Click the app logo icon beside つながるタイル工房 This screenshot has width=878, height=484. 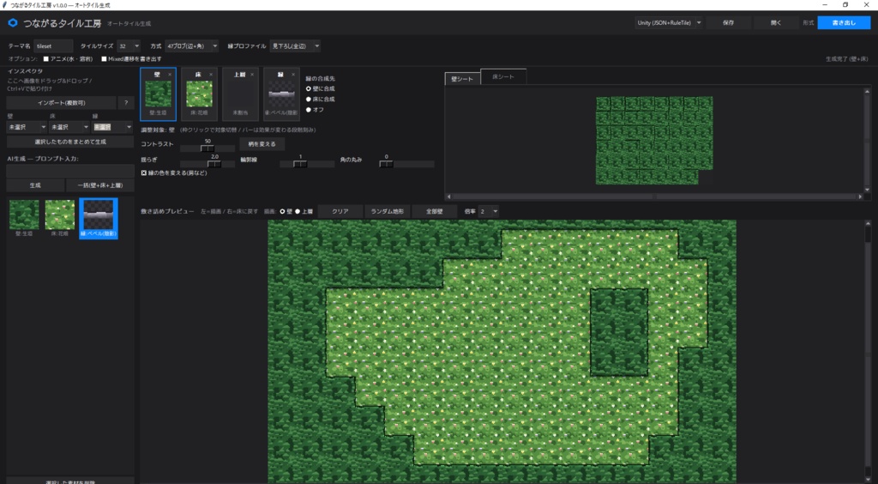pyautogui.click(x=13, y=23)
